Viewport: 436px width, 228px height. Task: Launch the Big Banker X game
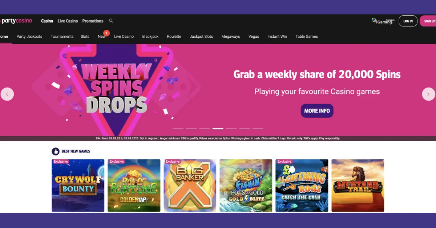pyautogui.click(x=190, y=186)
